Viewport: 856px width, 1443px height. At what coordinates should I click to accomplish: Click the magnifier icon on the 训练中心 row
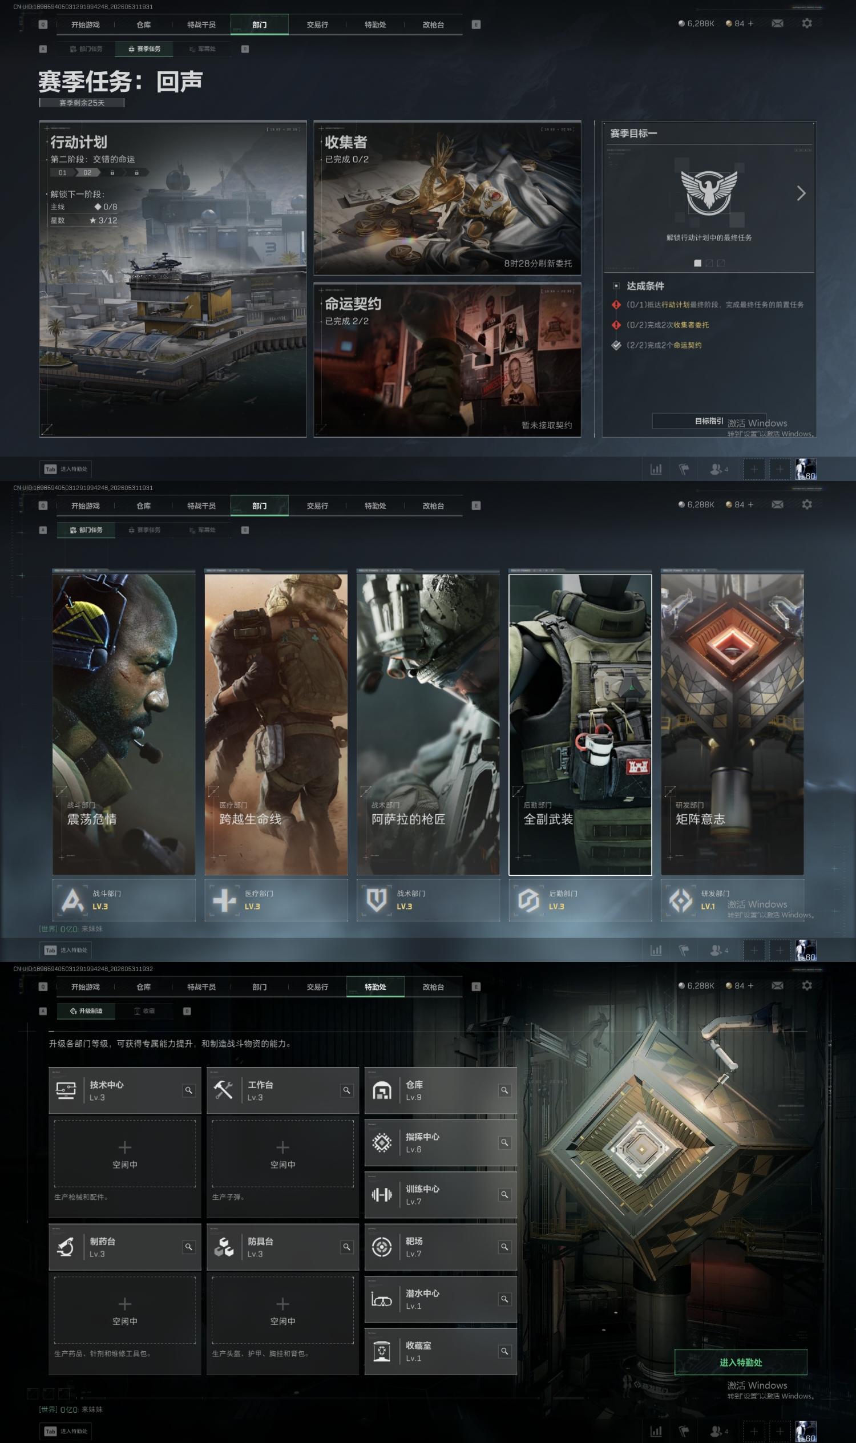coord(504,1194)
